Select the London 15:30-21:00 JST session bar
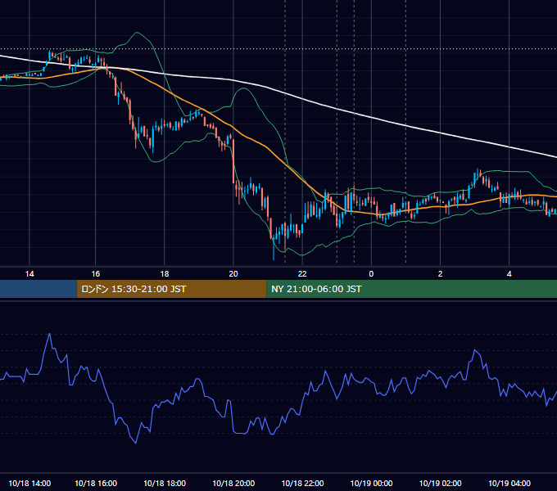Screen dimensions: 557x491 171,289
